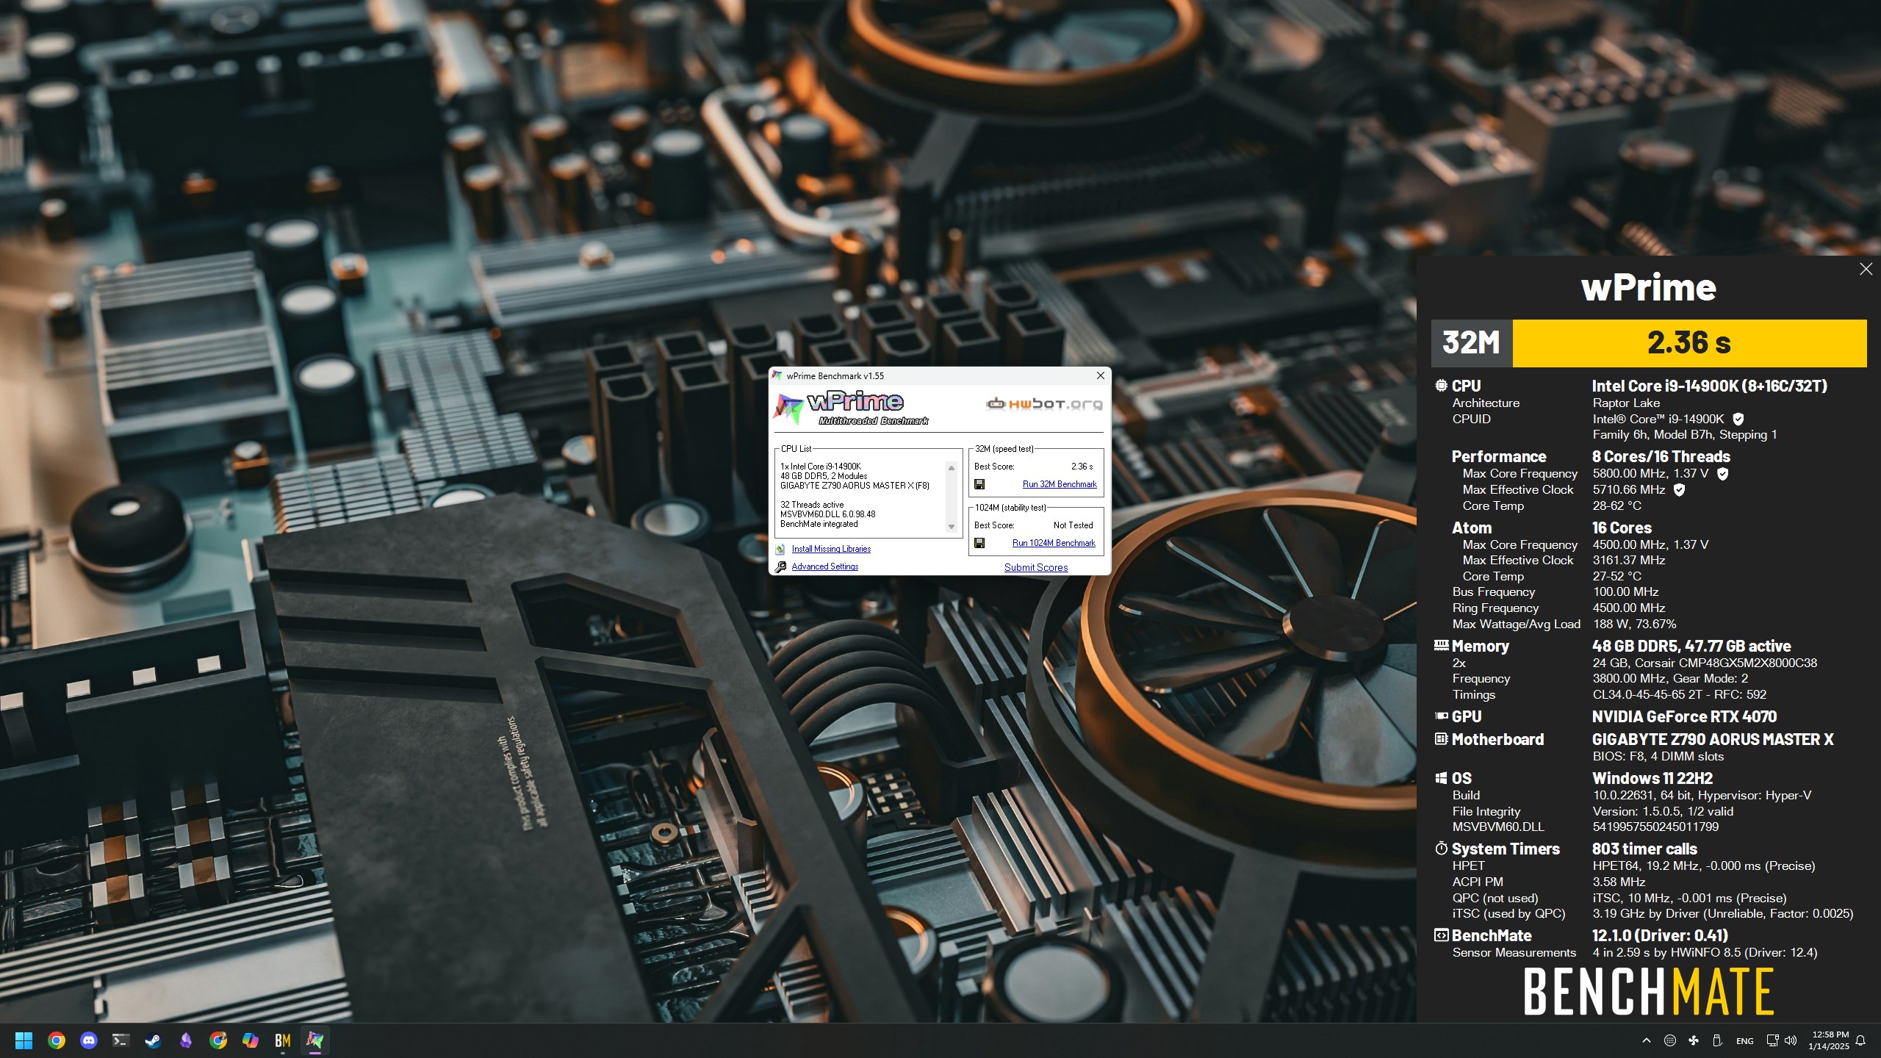Click the "BenchMate integrated" line in CPU List

819,524
